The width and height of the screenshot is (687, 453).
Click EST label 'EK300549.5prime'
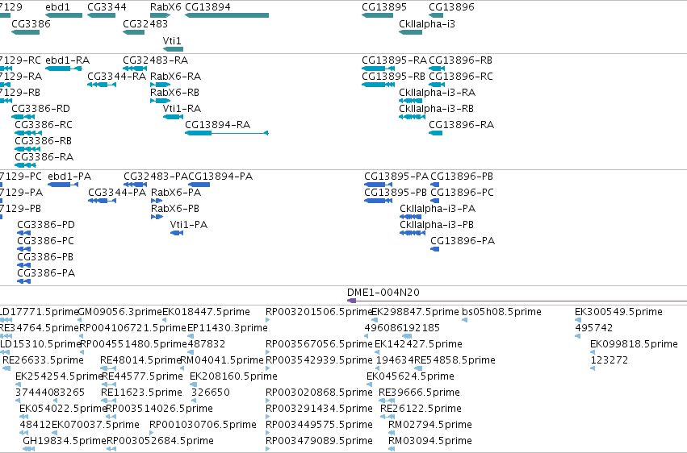coord(618,312)
